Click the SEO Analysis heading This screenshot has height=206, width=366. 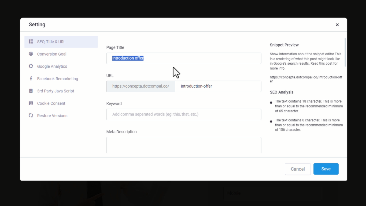(282, 92)
